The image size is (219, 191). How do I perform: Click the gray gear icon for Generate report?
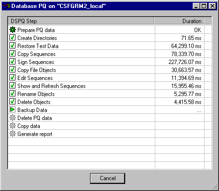coord(13,134)
